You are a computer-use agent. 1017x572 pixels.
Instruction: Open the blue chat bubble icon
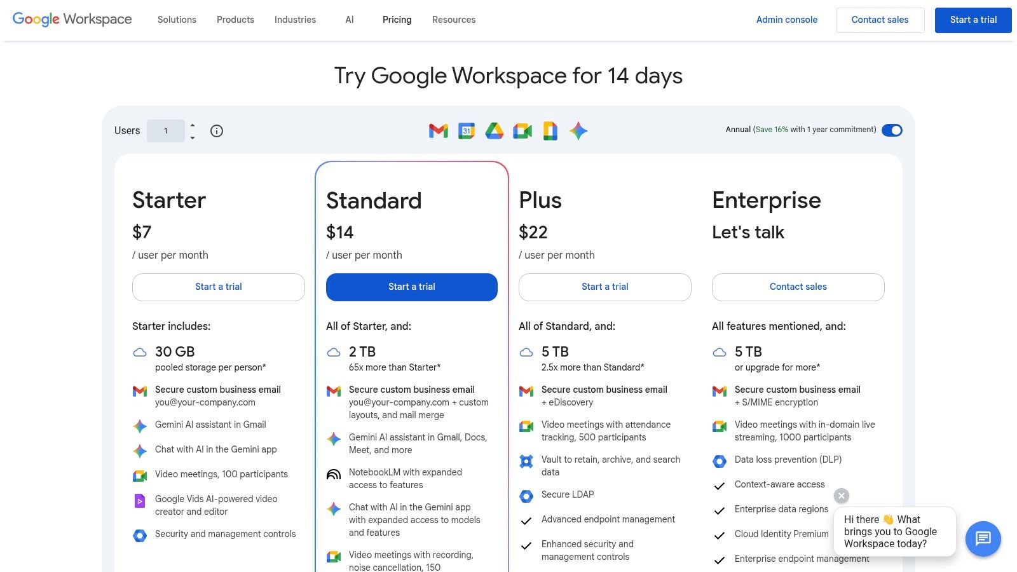(983, 538)
